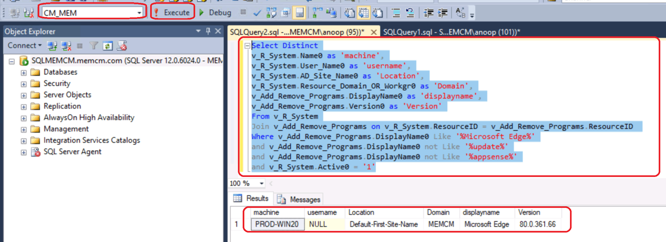Click the Debug button
Viewport: 666px width, 242px height.
point(215,13)
